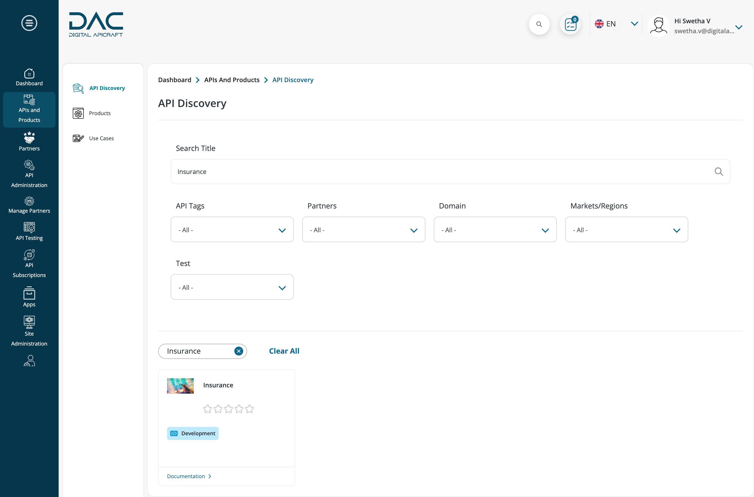Click the user avatar icon

[x=658, y=25]
